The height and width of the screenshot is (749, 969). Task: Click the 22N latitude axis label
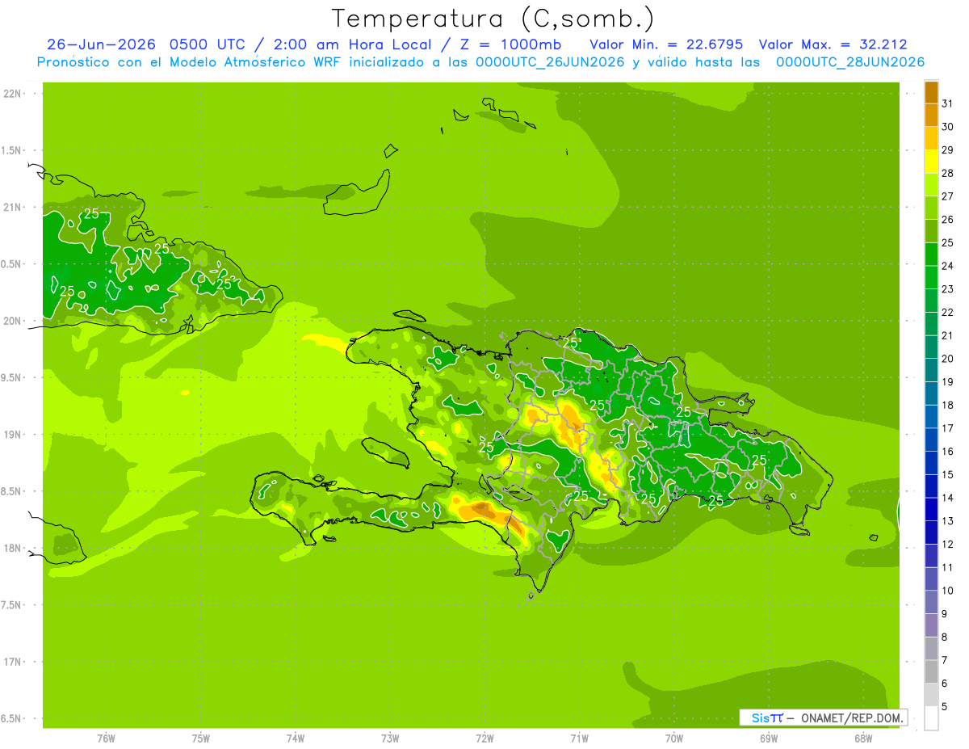coord(12,94)
